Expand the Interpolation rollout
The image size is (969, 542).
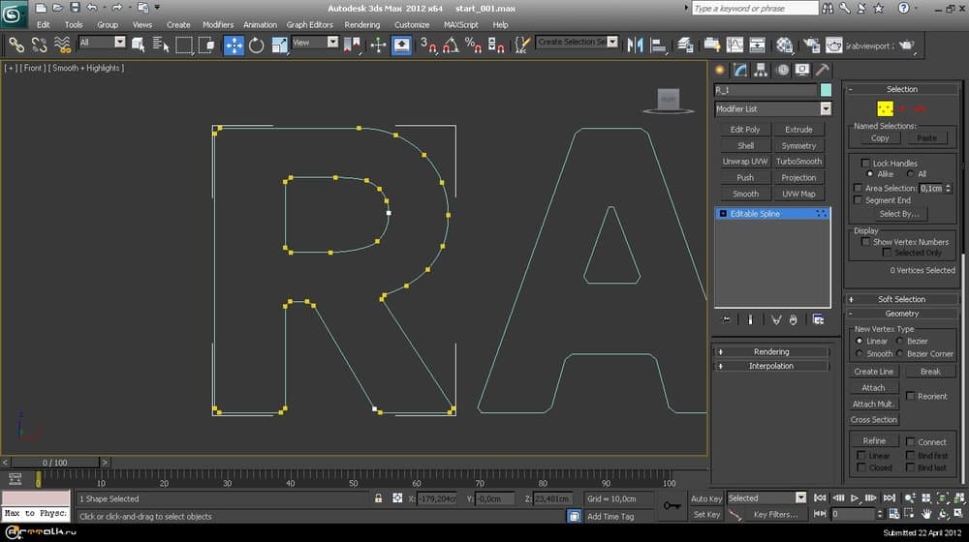coord(771,366)
